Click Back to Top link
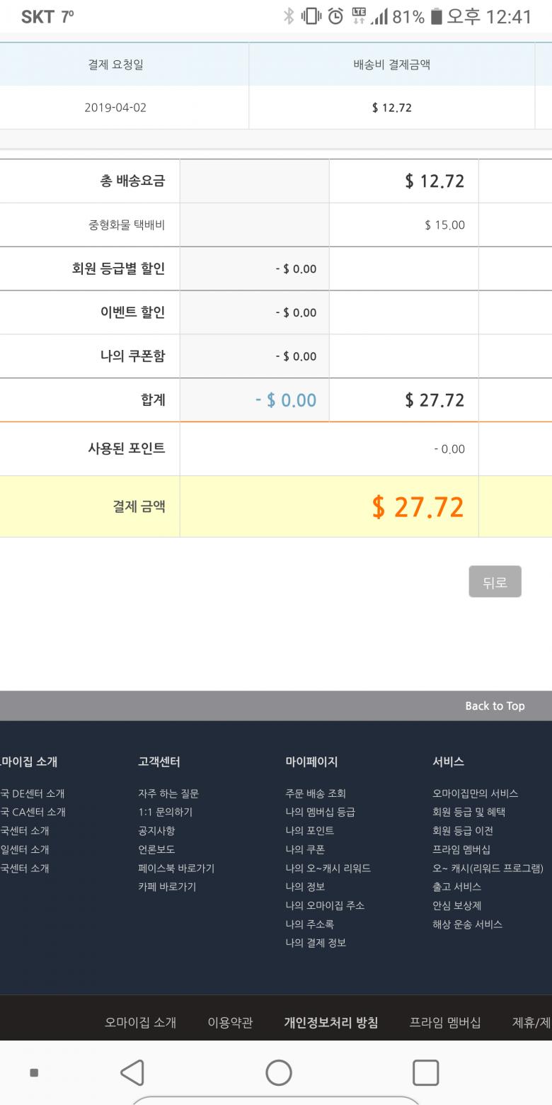The height and width of the screenshot is (1105, 552). (x=495, y=705)
